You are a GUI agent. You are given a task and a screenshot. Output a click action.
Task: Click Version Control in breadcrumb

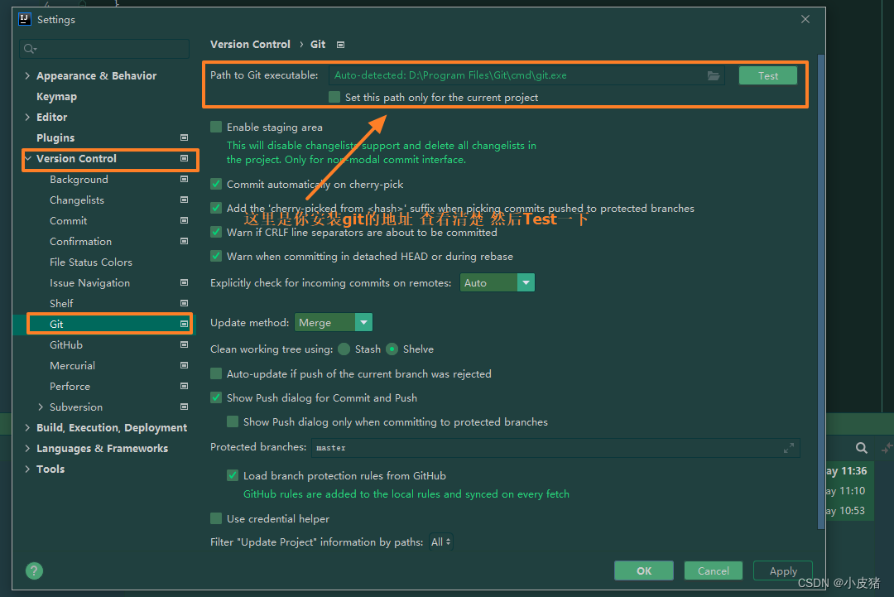pos(250,45)
